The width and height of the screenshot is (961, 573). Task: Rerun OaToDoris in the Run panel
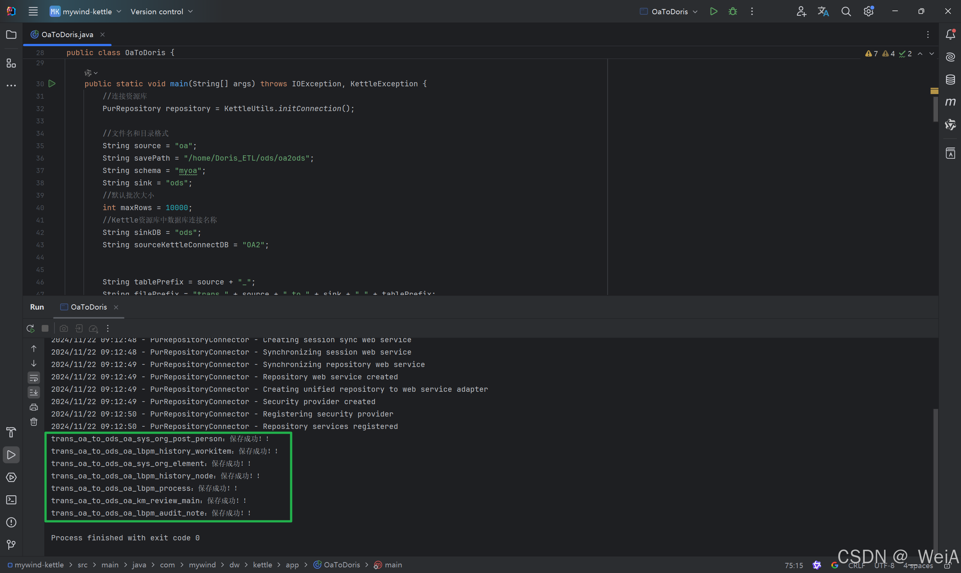30,328
